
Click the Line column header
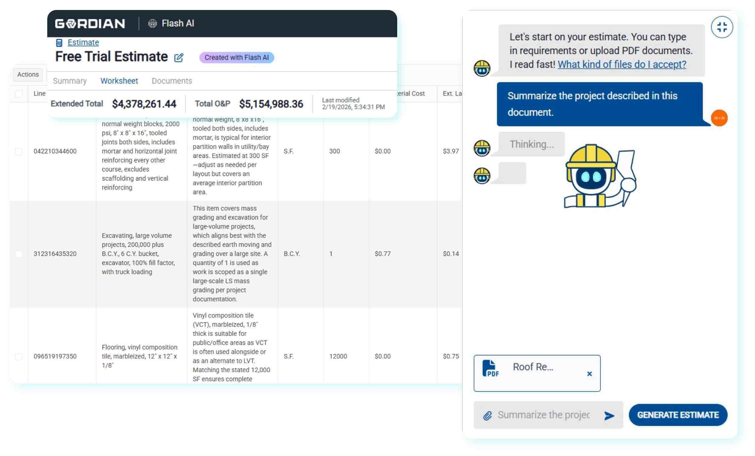(x=39, y=93)
